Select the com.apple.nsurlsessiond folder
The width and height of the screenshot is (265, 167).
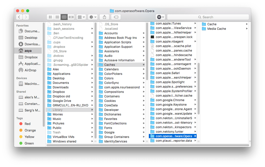[x=121, y=87]
